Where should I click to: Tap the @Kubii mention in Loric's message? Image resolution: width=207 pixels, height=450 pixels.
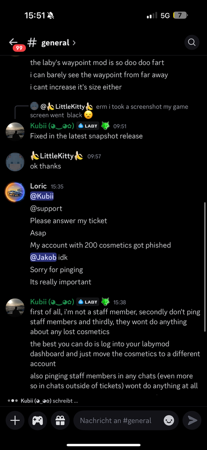point(42,196)
